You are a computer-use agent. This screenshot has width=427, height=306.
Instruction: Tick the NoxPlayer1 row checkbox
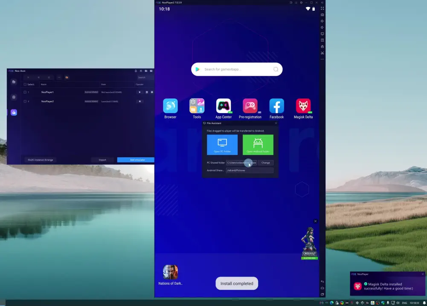click(x=25, y=92)
